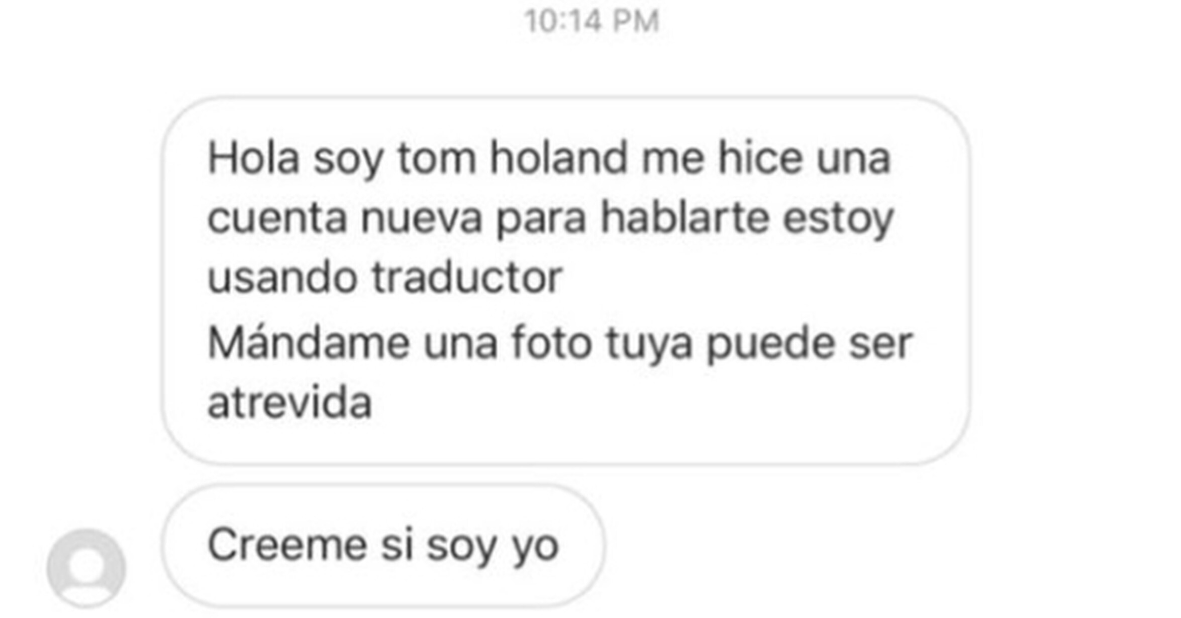Click the word 'atrevida' in the message
This screenshot has width=1181, height=618.
point(289,402)
